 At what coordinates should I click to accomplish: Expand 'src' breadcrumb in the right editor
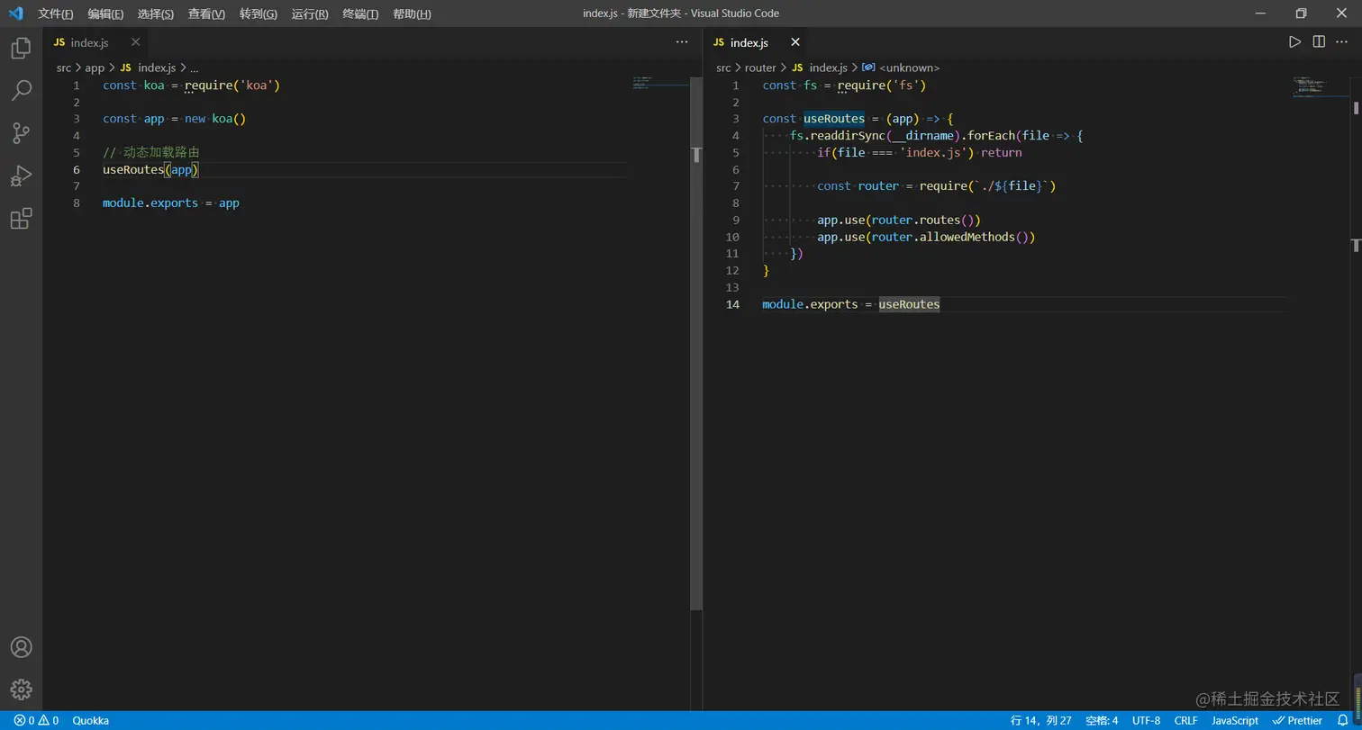coord(723,68)
